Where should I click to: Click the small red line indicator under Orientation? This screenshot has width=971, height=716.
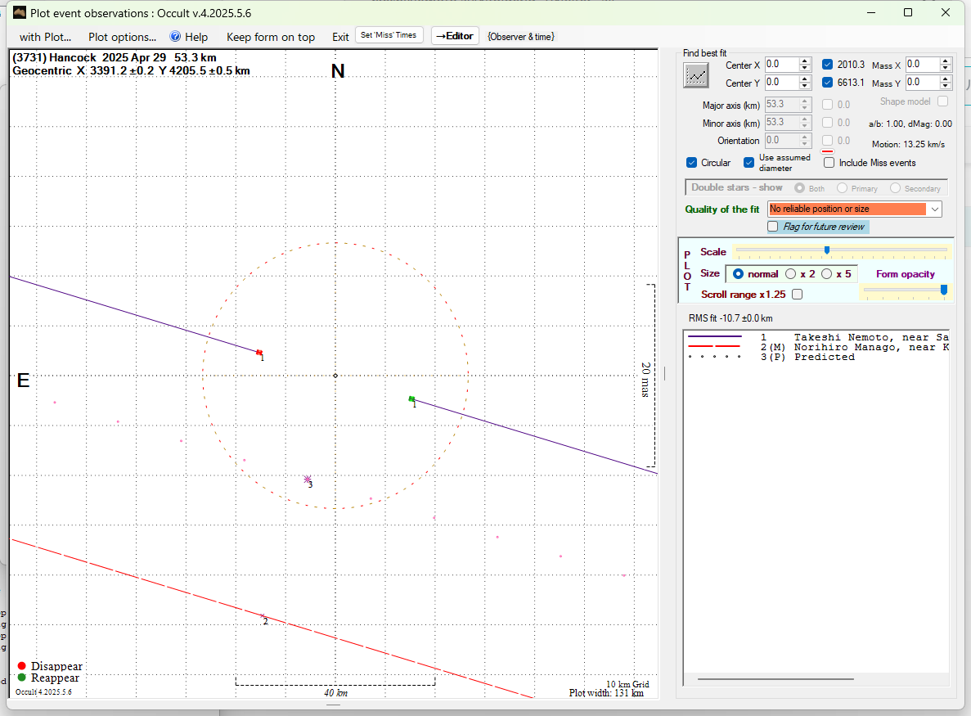(x=827, y=151)
